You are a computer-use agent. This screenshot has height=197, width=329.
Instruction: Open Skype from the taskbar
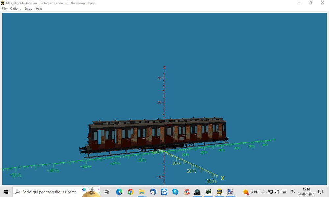coord(175,192)
